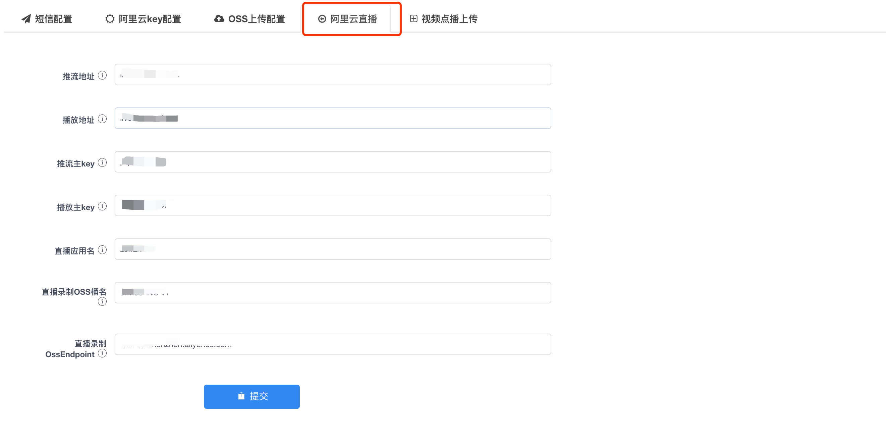Show info tooltip for 直播应用名
This screenshot has width=886, height=435.
(x=102, y=250)
